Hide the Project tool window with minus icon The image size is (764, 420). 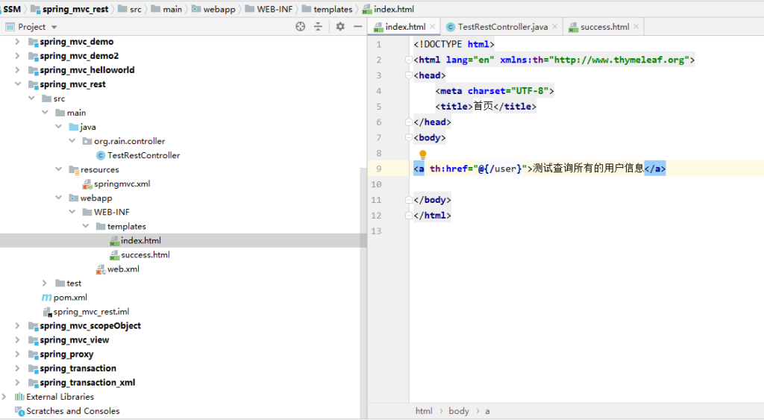click(357, 26)
